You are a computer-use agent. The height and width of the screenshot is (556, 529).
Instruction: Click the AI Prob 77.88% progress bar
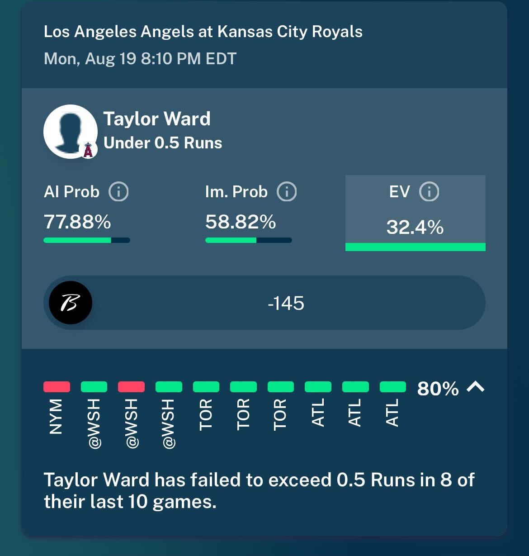point(87,240)
